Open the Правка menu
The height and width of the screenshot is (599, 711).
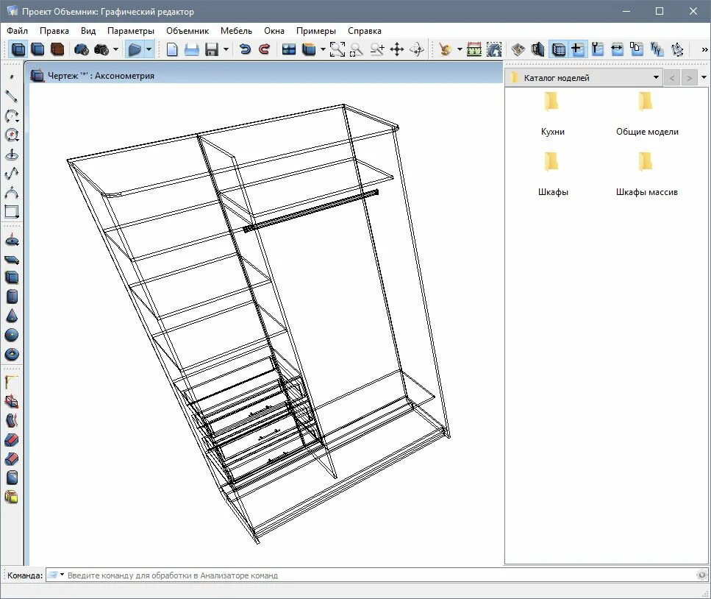(54, 31)
